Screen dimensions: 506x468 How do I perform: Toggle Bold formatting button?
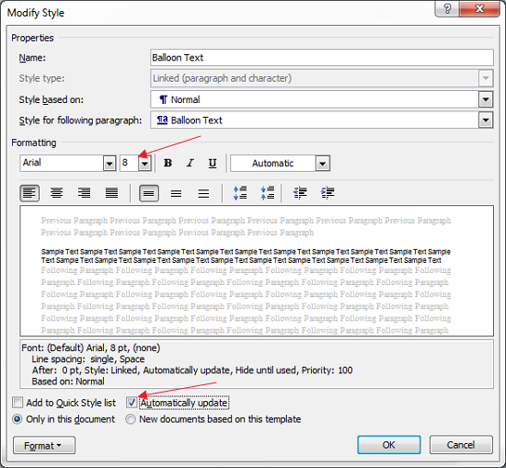(167, 164)
